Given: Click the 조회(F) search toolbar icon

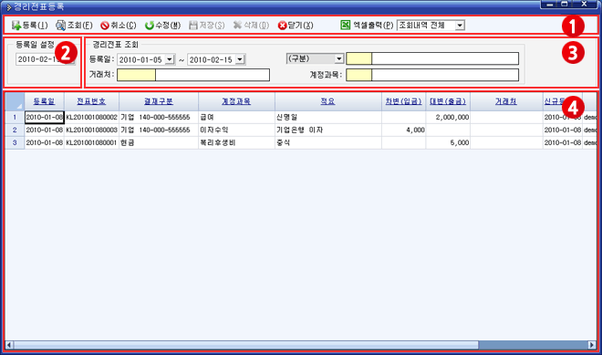Looking at the screenshot, I should coord(61,26).
